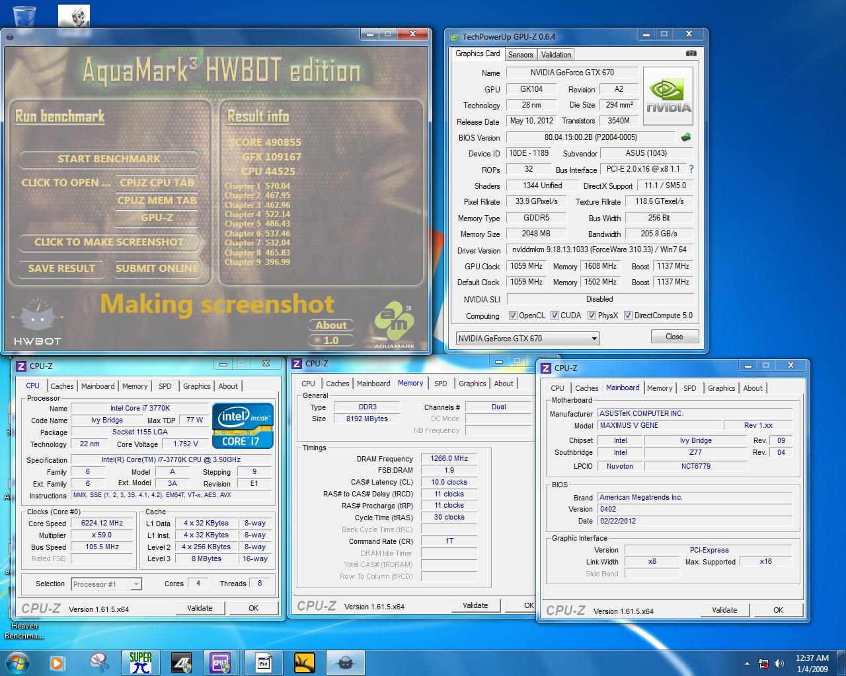
Task: Open the Caches tab in the CPU-Z CPU window
Action: tap(62, 386)
